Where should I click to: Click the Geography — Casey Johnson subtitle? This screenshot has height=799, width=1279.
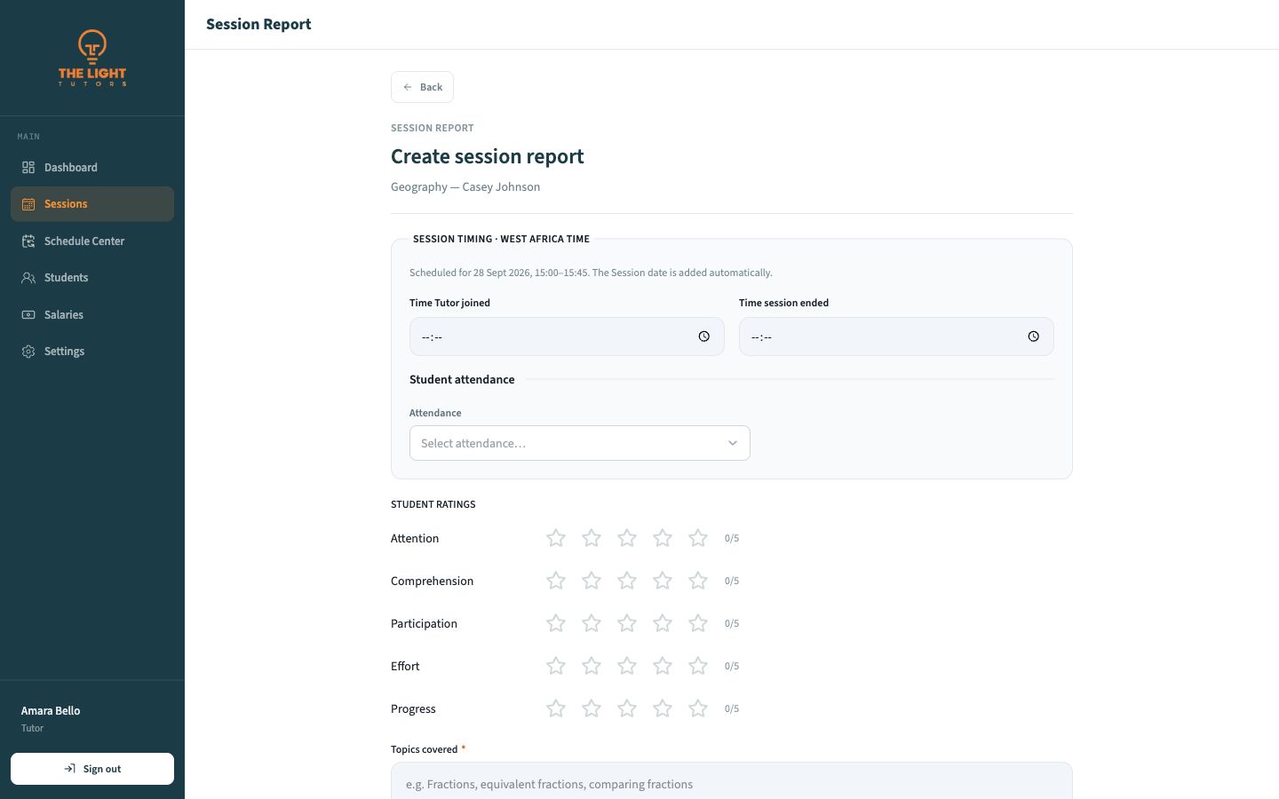(465, 186)
